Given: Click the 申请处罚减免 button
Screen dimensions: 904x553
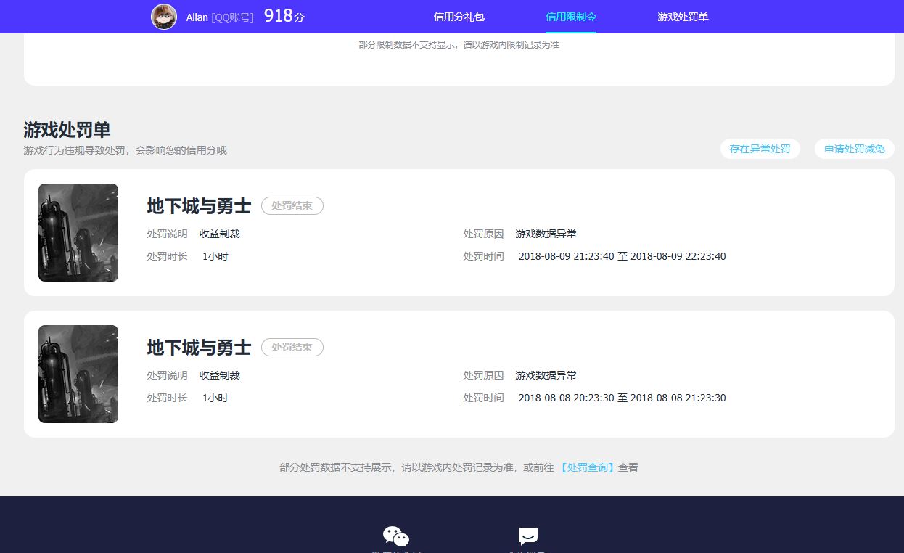Looking at the screenshot, I should pos(854,149).
